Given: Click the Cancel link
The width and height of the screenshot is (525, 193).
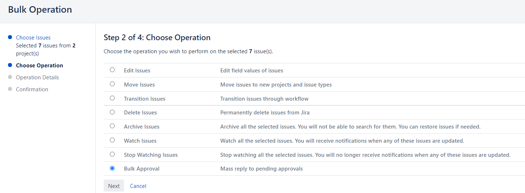Looking at the screenshot, I should [x=138, y=186].
